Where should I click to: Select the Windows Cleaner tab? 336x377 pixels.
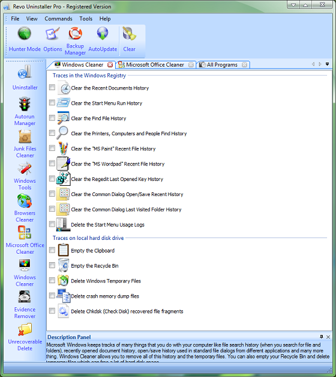tap(83, 65)
